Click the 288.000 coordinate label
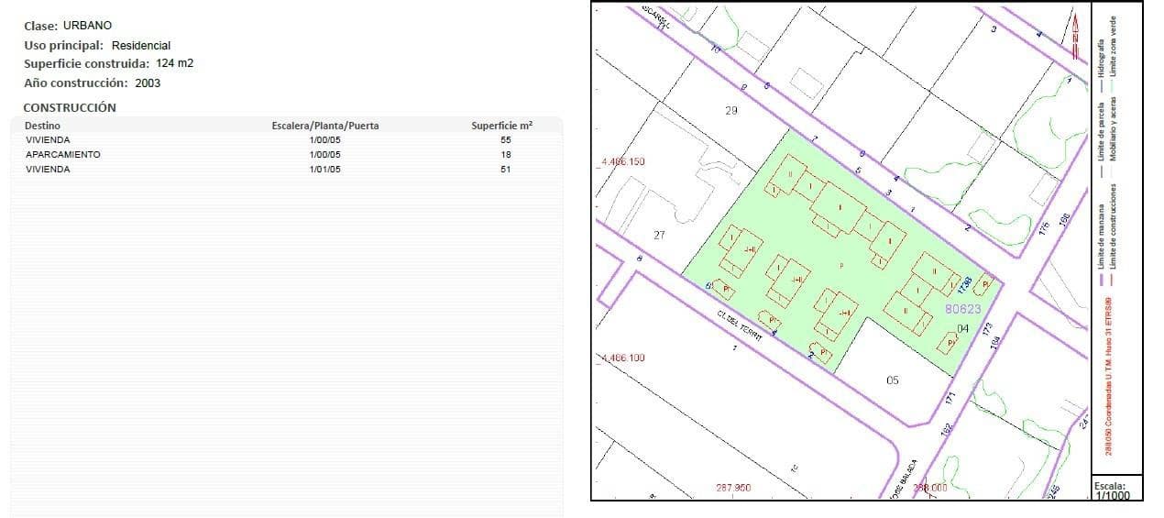The height and width of the screenshot is (518, 1164). coord(929,489)
